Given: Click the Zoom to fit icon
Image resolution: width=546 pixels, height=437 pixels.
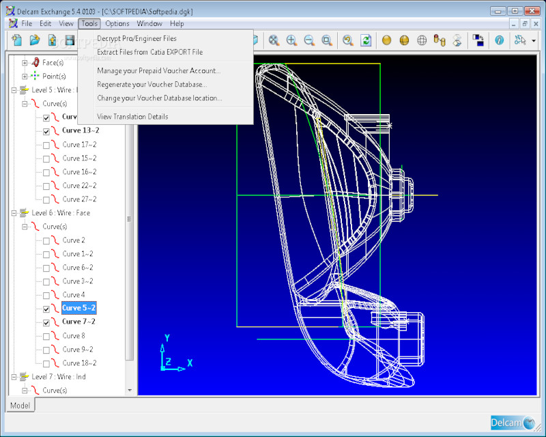Looking at the screenshot, I should pos(274,40).
